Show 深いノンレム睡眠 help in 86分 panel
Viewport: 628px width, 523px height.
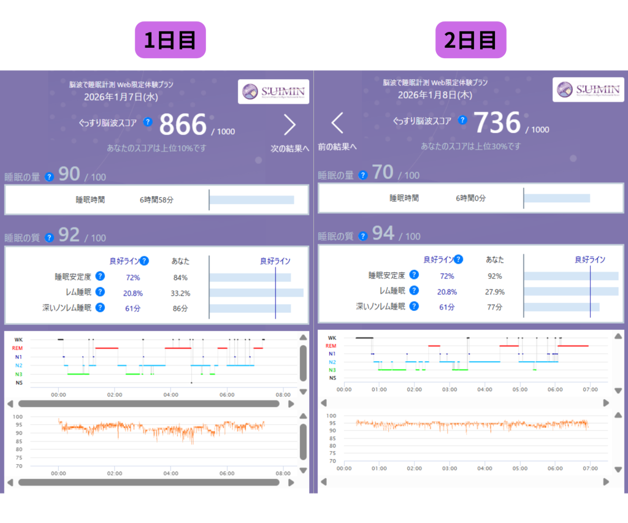100,308
